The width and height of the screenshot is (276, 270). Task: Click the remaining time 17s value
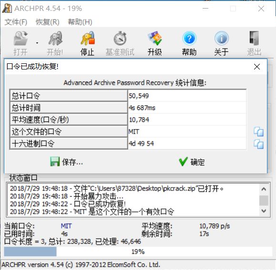(204, 234)
